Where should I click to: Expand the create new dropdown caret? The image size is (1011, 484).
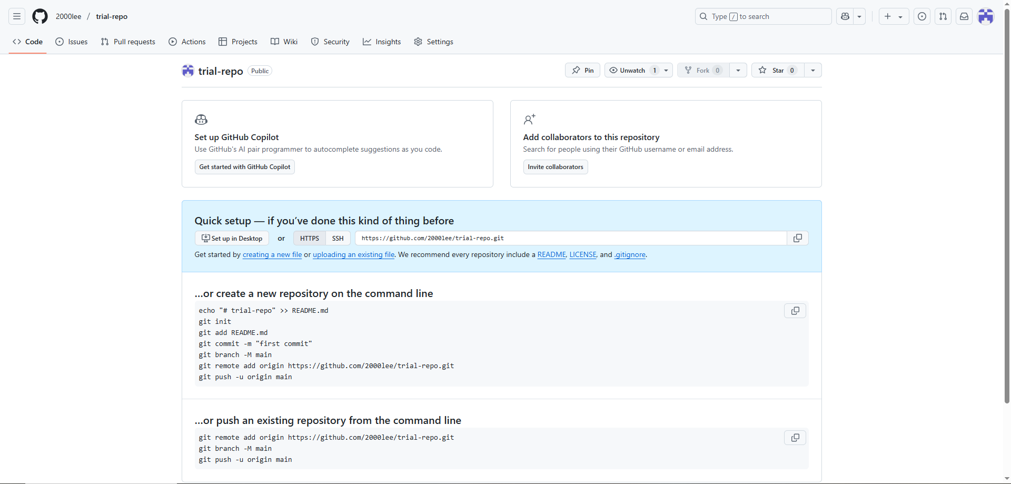[900, 17]
